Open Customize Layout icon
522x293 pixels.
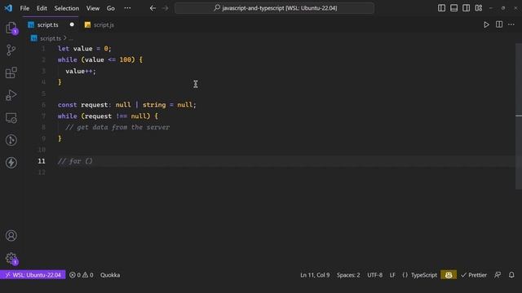tap(479, 8)
